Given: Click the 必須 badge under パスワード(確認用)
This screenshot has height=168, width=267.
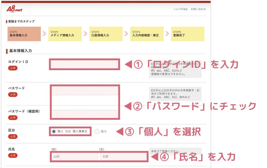Looking at the screenshot, I should tap(13, 117).
